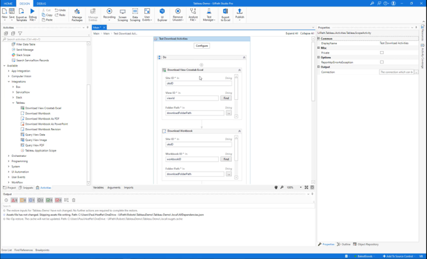The width and height of the screenshot is (427, 259).
Task: Switch to Project panel tab
Action: coord(10,188)
